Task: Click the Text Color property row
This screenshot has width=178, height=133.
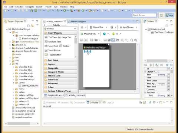Action: pos(156,81)
